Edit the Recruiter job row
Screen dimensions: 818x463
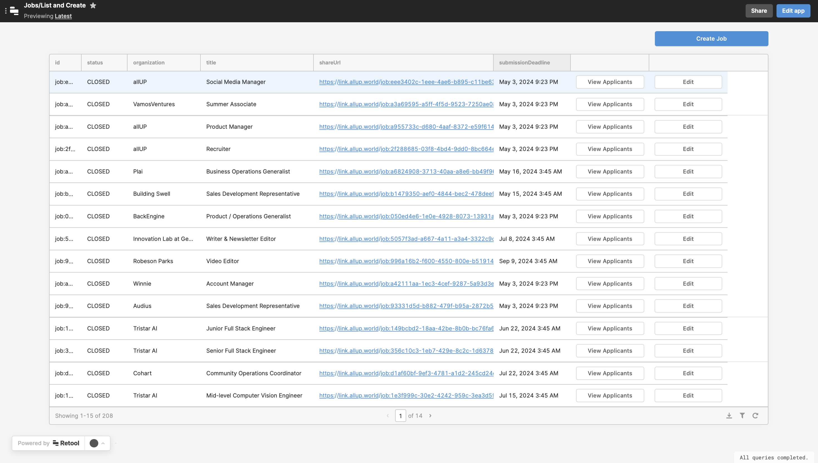(688, 149)
